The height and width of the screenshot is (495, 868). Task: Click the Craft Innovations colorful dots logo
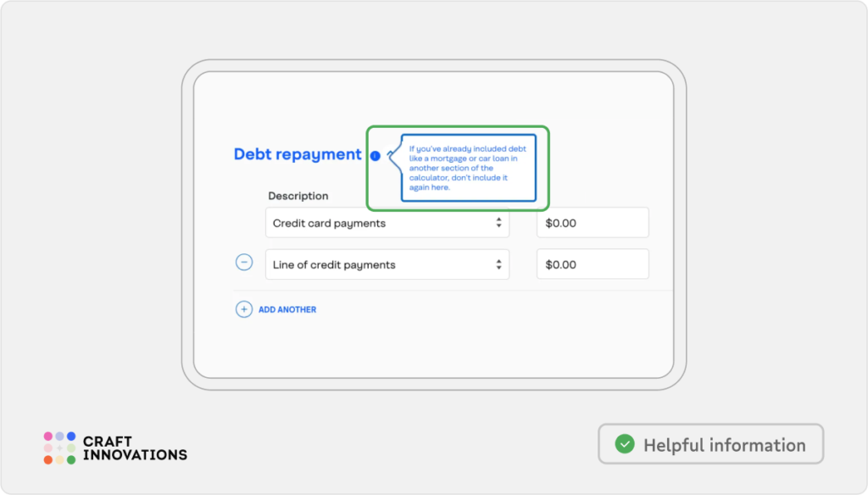click(x=59, y=448)
